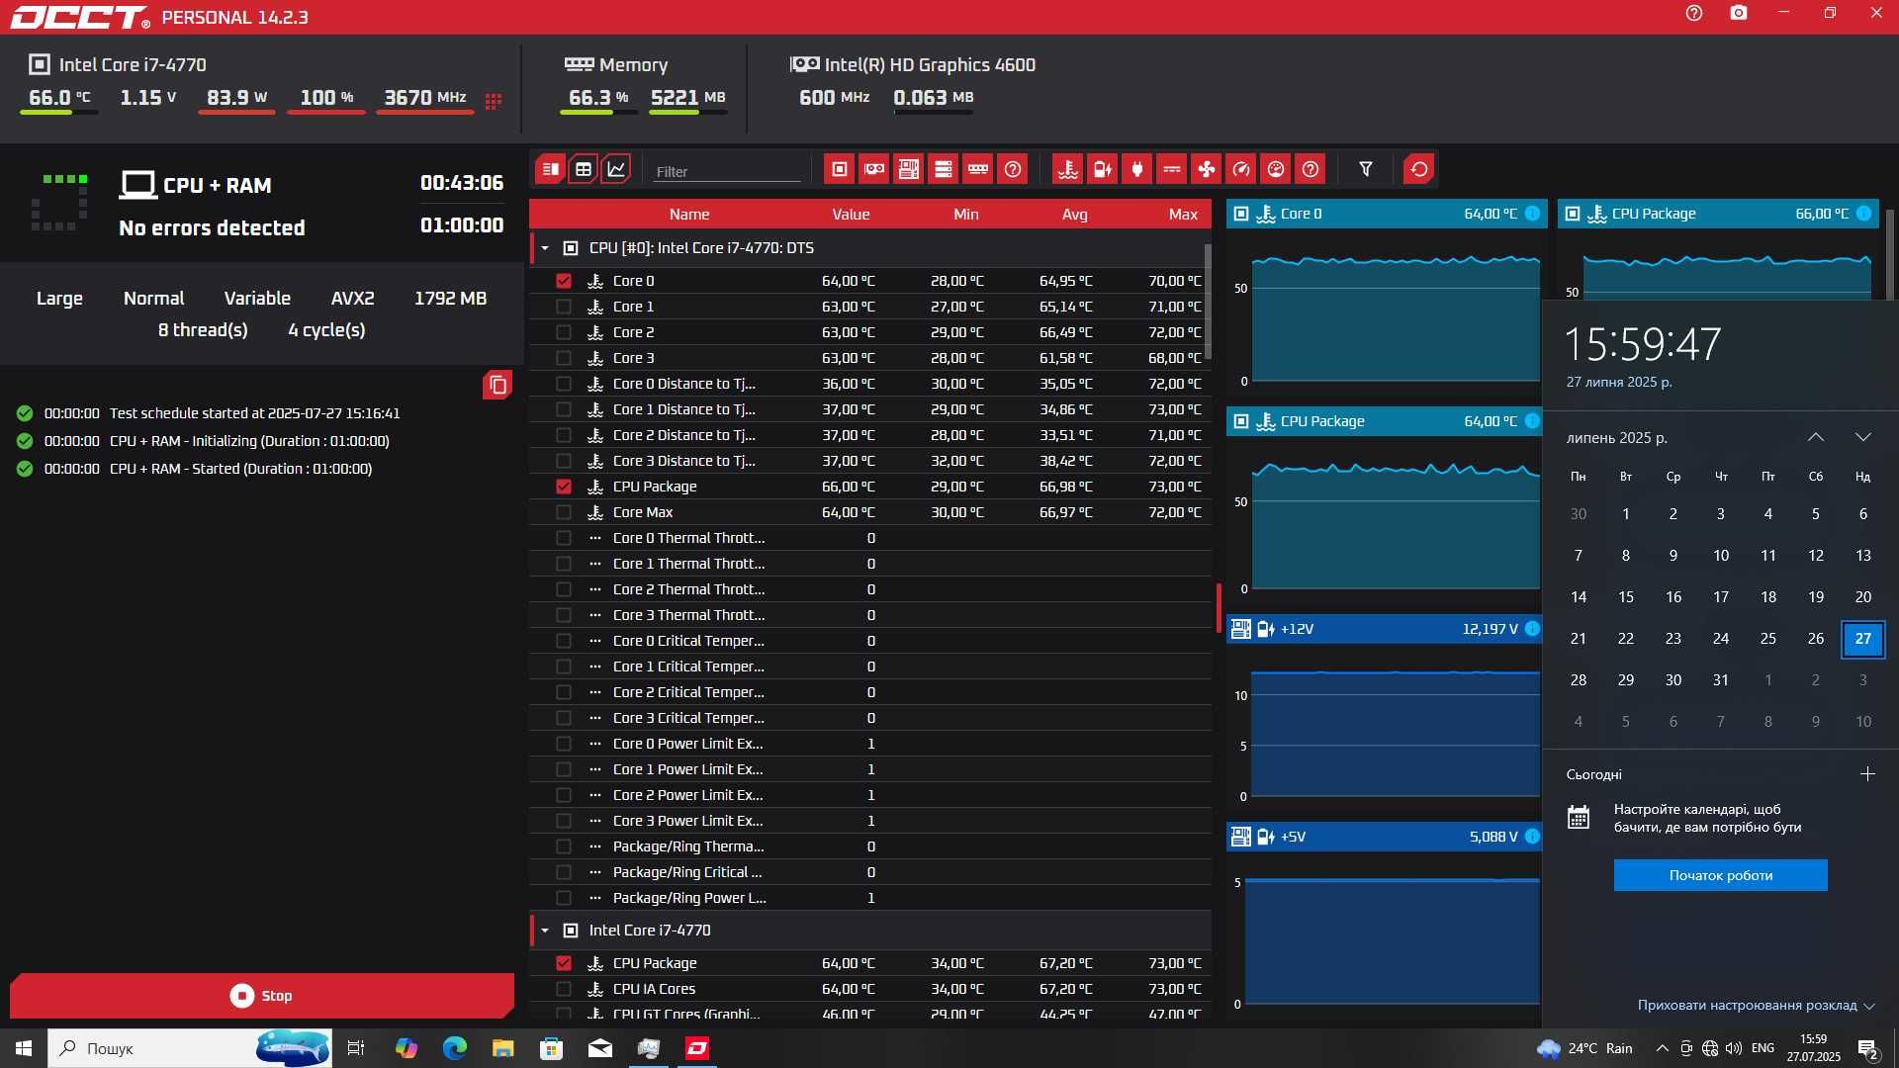The height and width of the screenshot is (1068, 1899).
Task: Hide the agenda via Приховати настроювання
Action: tap(1756, 1006)
